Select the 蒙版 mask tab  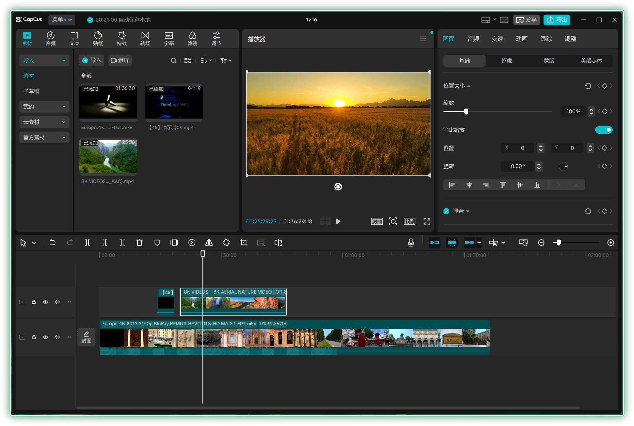coord(549,61)
